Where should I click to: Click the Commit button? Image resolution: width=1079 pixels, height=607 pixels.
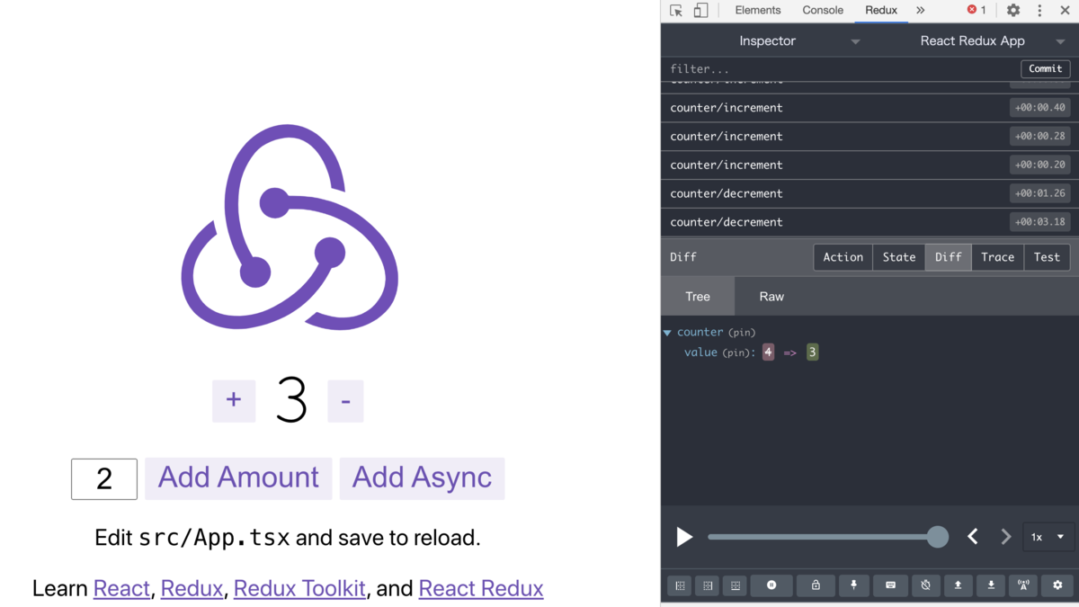click(1046, 68)
